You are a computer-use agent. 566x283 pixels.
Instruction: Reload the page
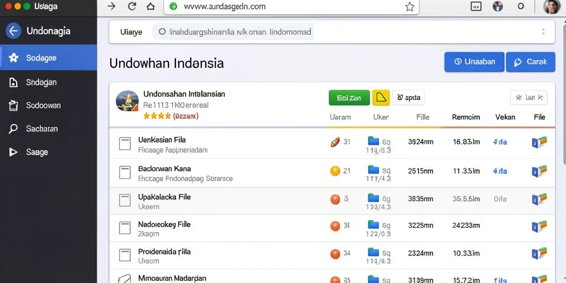pos(132,6)
